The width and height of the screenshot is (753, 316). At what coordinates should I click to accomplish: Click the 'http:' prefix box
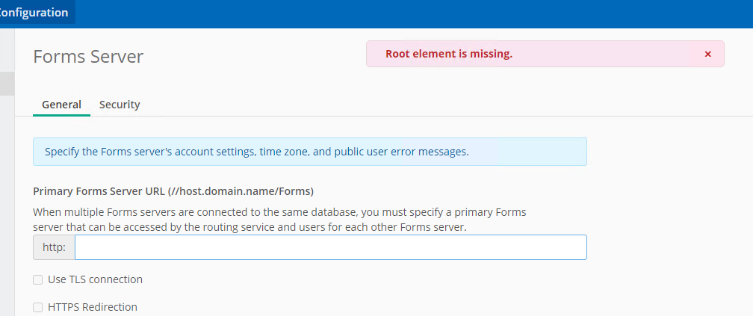[54, 247]
